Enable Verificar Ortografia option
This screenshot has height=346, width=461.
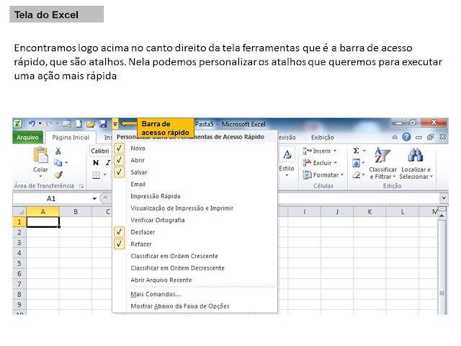(x=158, y=220)
